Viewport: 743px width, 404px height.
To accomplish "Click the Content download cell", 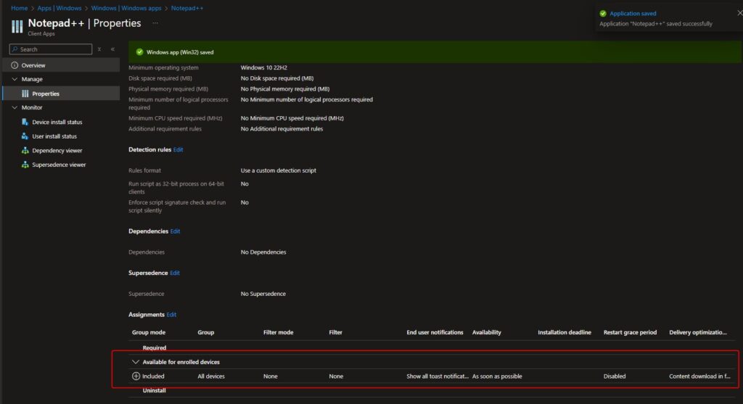I will click(x=700, y=376).
